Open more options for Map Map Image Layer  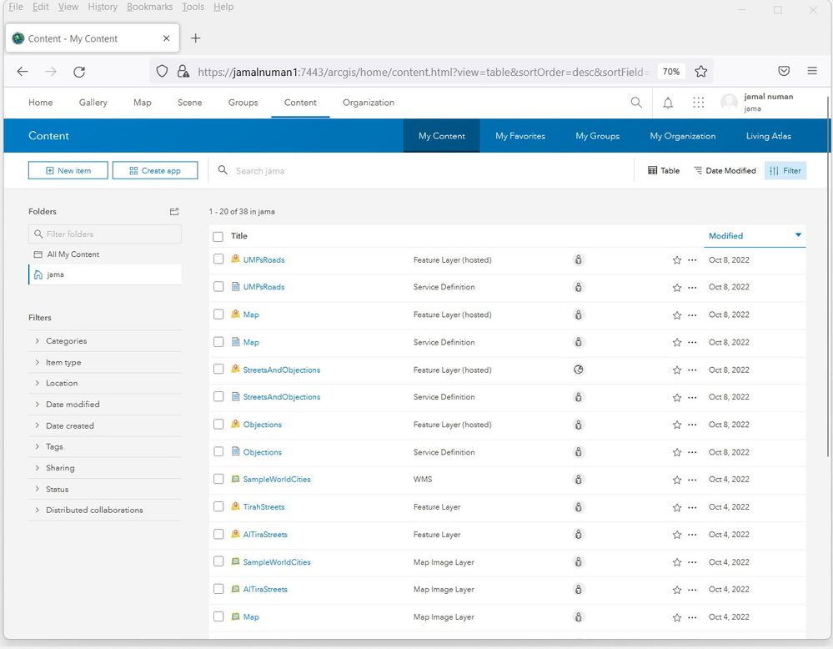point(692,617)
